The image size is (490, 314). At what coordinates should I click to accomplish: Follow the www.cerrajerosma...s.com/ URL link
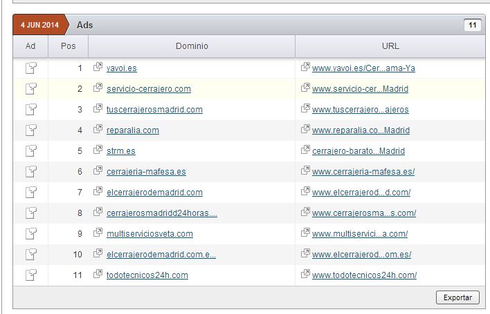(364, 213)
